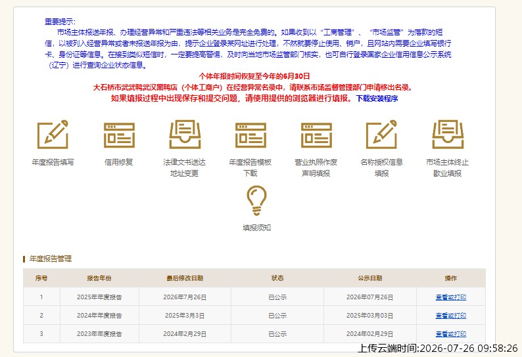This screenshot has height=357, width=522.
Task: Click the 已公示 status in the 2023 row
Action: [277, 334]
